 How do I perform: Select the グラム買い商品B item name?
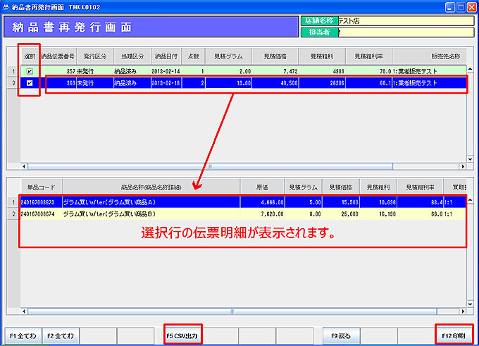(151, 214)
